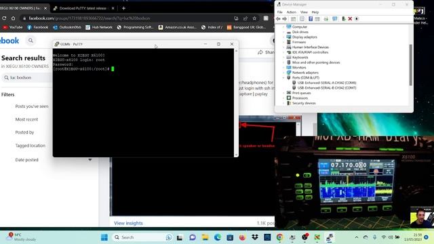Open the View menu in Device Manager

[x=304, y=12]
